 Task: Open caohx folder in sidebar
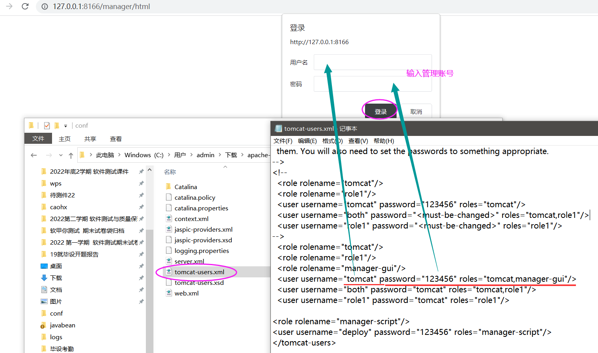point(58,207)
